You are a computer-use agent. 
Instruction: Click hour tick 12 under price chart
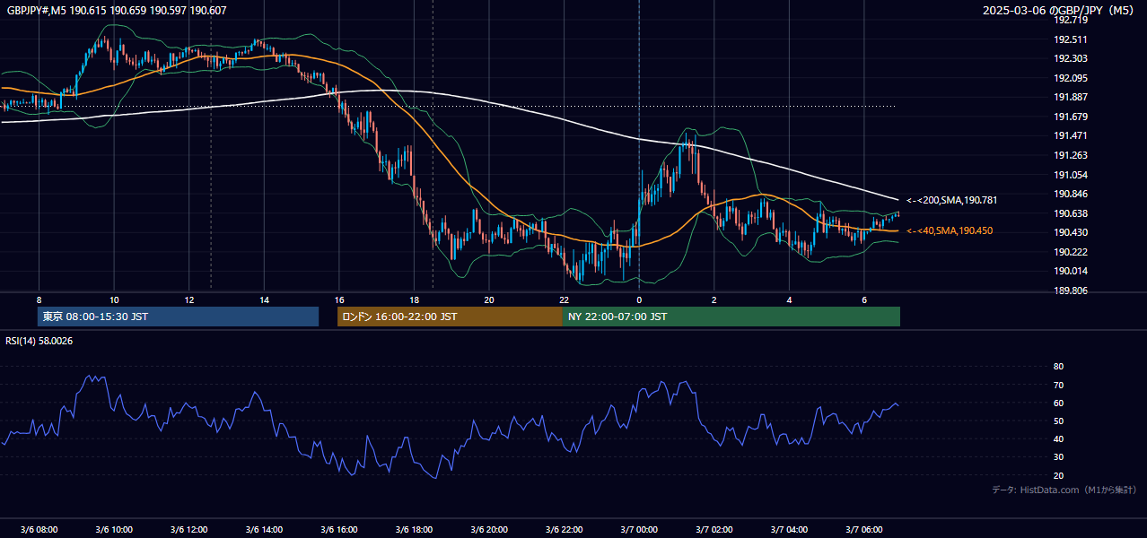[188, 299]
